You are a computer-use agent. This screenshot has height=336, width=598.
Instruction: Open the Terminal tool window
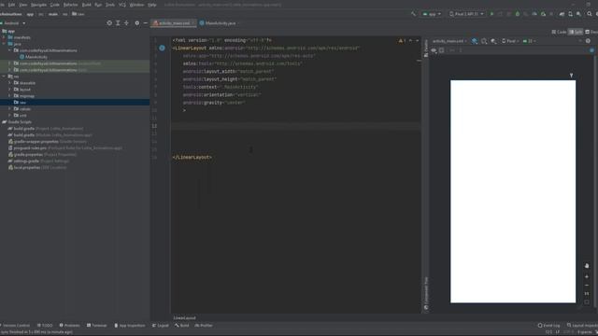tap(97, 326)
